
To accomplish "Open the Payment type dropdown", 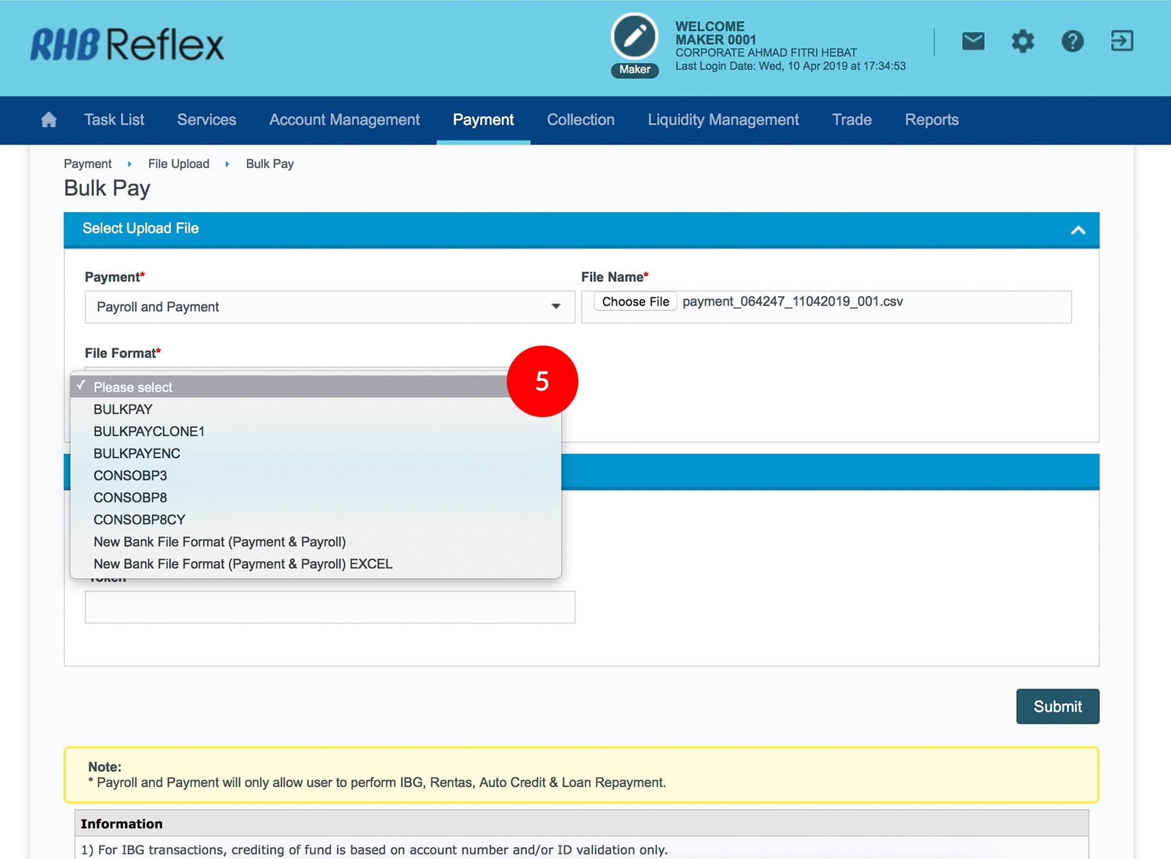I will pyautogui.click(x=330, y=307).
